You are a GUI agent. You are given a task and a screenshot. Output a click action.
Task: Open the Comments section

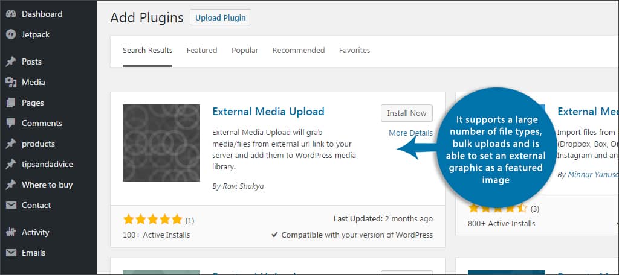[x=42, y=123]
